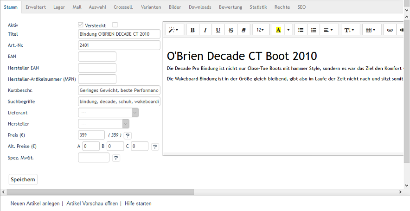
Task: Open the Lieferant dropdown
Action: click(x=109, y=112)
